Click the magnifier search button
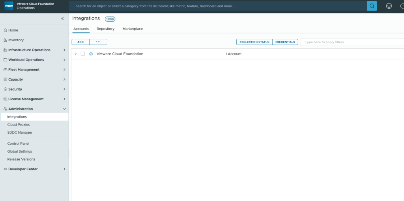The height and width of the screenshot is (201, 404). [x=372, y=6]
